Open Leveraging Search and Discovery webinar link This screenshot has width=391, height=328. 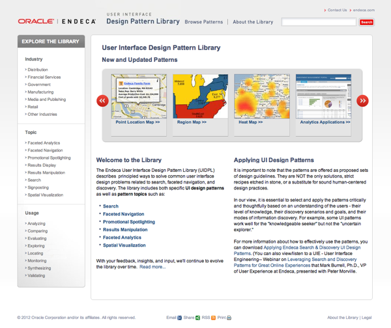point(295,262)
